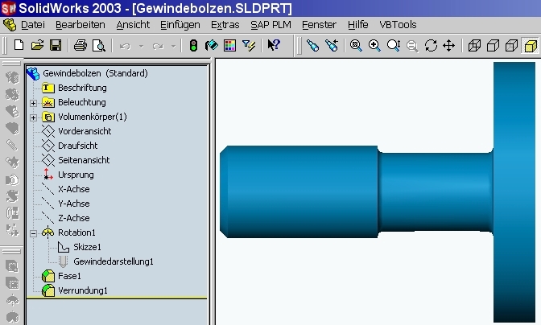Click the Rebuild traffic light icon

coord(193,45)
